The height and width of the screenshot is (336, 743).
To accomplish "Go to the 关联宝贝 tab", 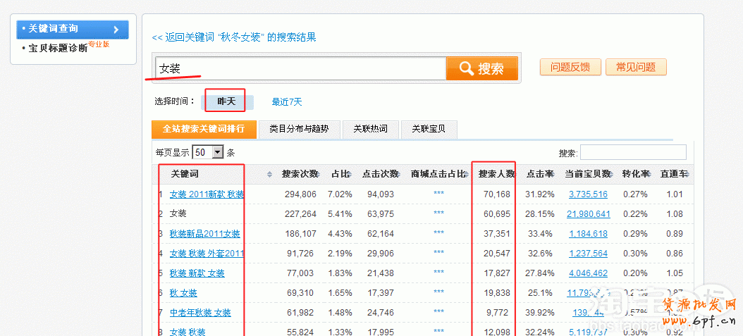I will click(429, 129).
